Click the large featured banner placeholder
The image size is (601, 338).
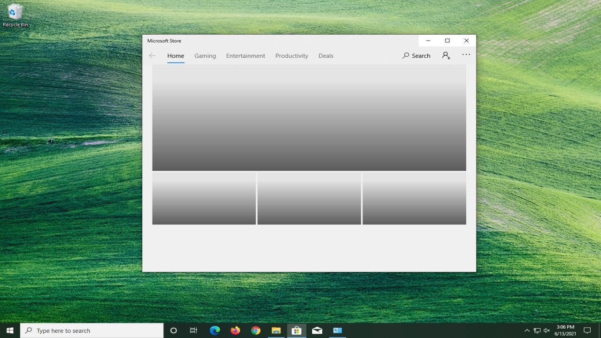click(x=309, y=118)
